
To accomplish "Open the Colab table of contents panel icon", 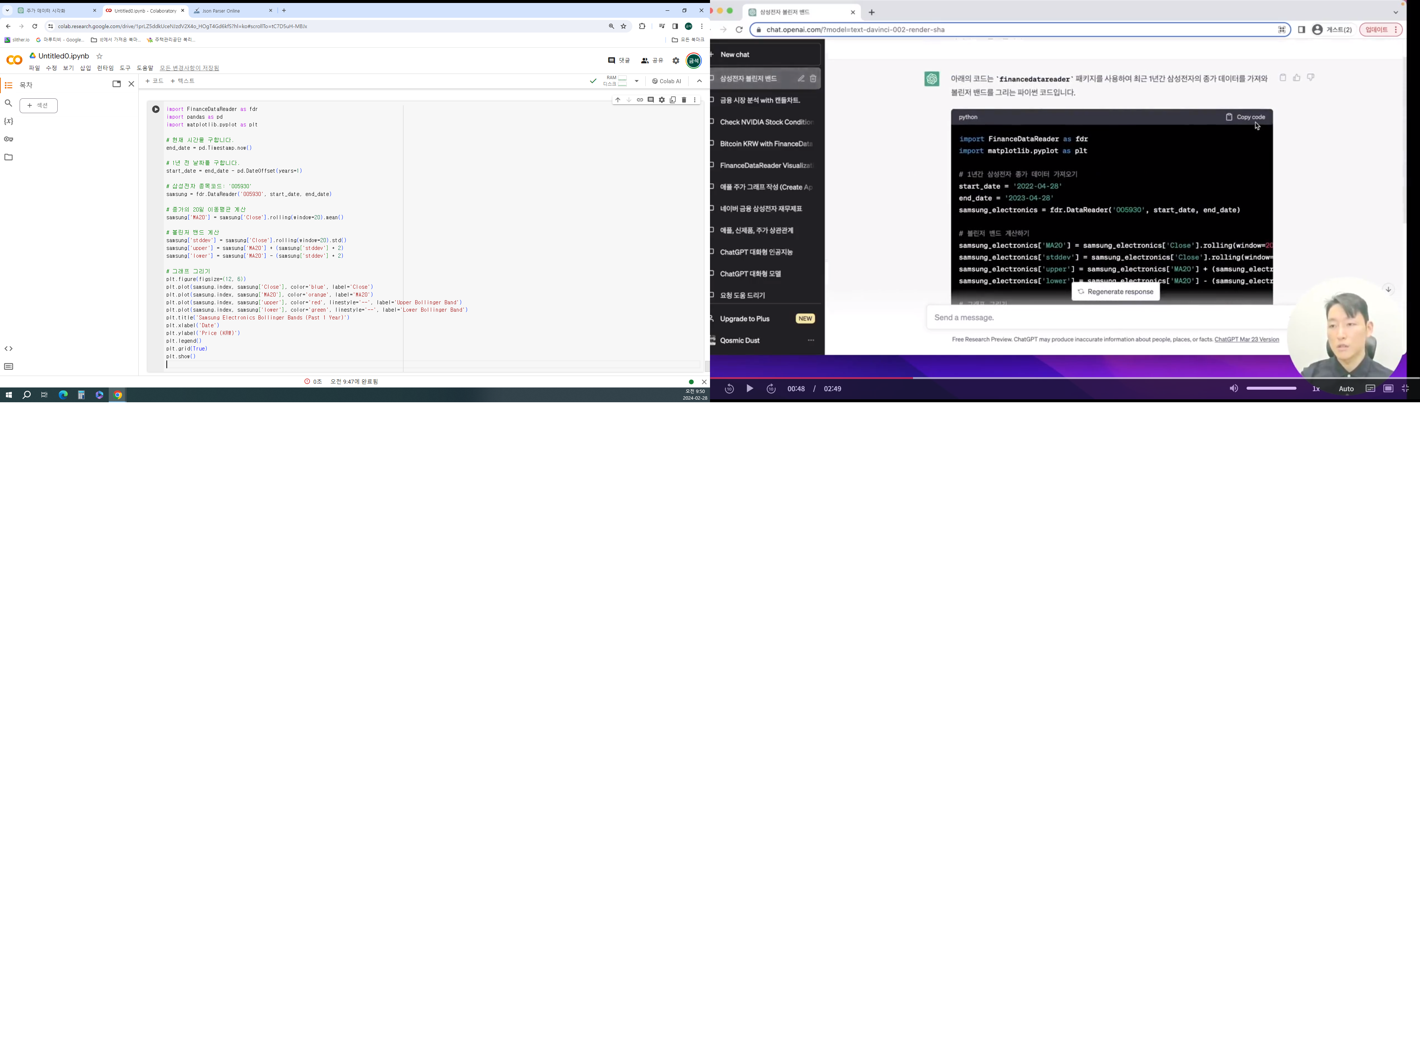I will (x=9, y=85).
